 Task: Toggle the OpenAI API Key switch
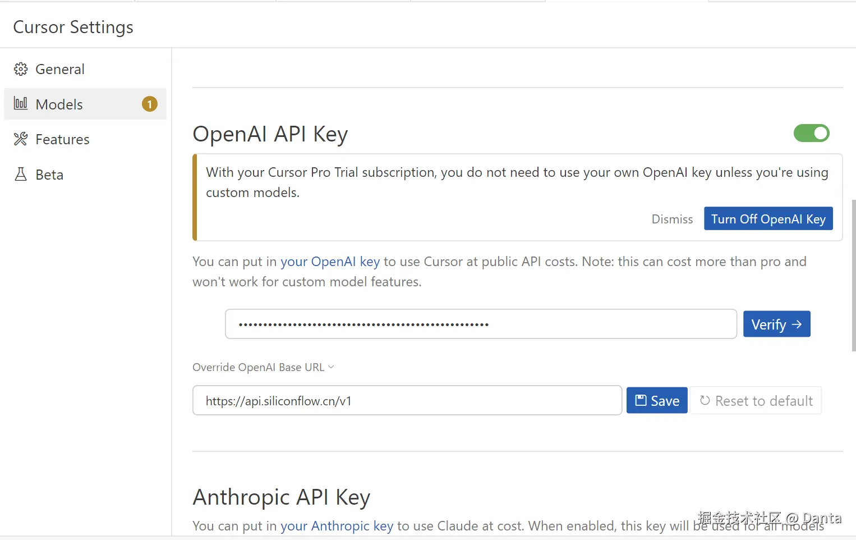(x=811, y=133)
